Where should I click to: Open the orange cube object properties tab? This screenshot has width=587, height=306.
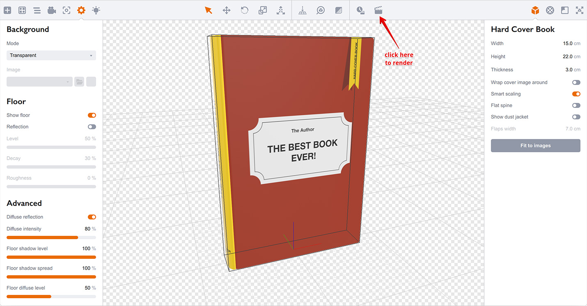(535, 10)
